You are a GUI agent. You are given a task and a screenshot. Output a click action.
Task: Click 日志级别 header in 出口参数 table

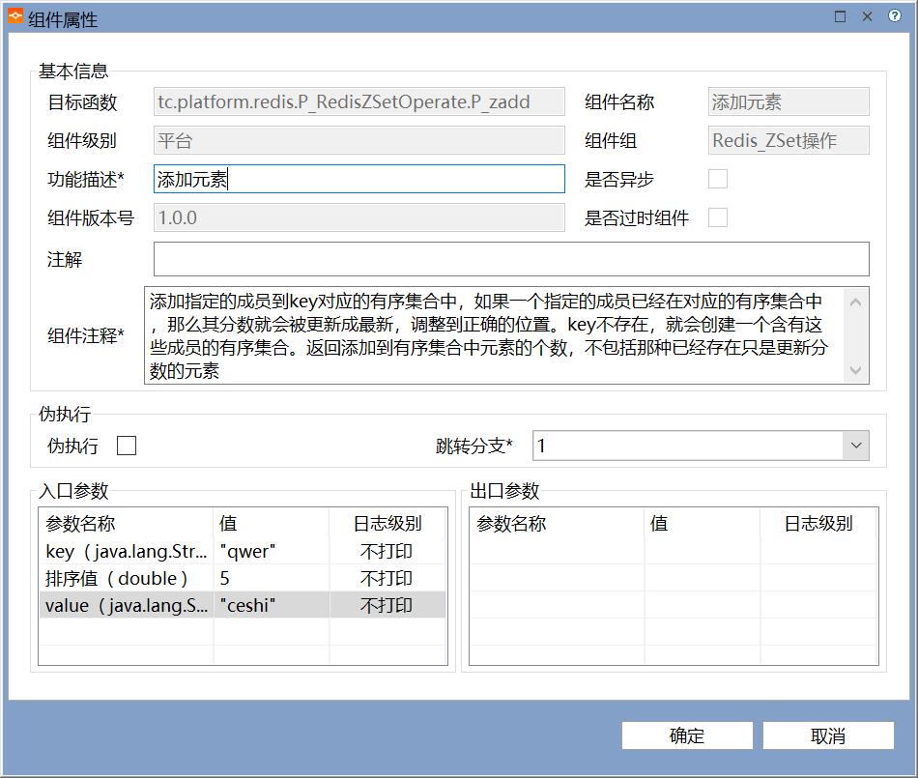pos(818,524)
